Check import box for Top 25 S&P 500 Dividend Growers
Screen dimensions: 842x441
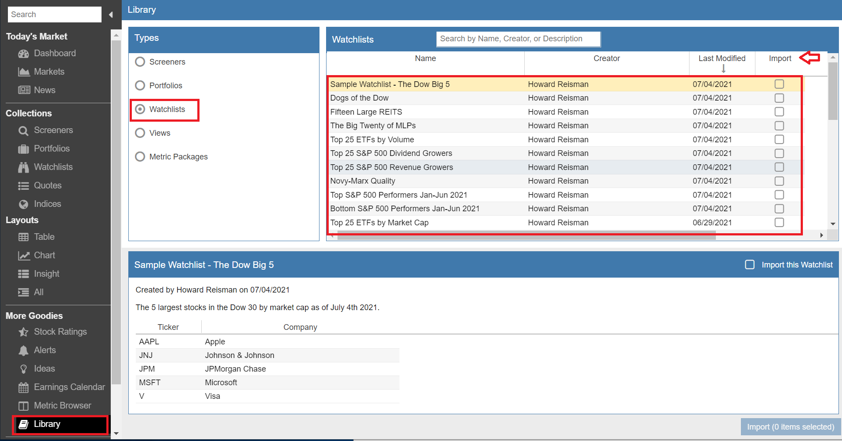pos(779,153)
